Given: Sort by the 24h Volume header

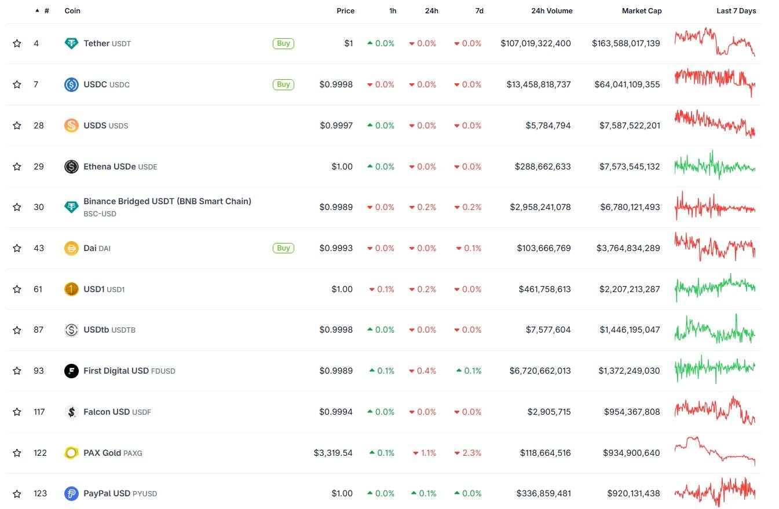Looking at the screenshot, I should [552, 11].
